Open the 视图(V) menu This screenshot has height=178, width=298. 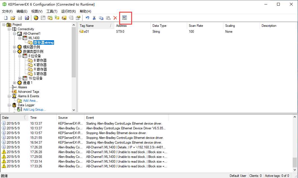(37, 11)
